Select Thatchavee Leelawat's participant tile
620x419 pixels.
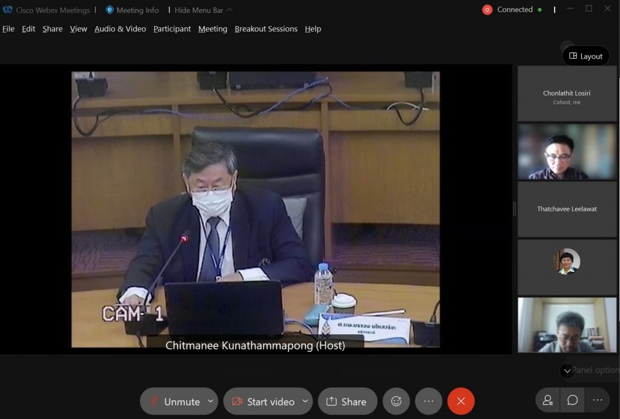567,209
